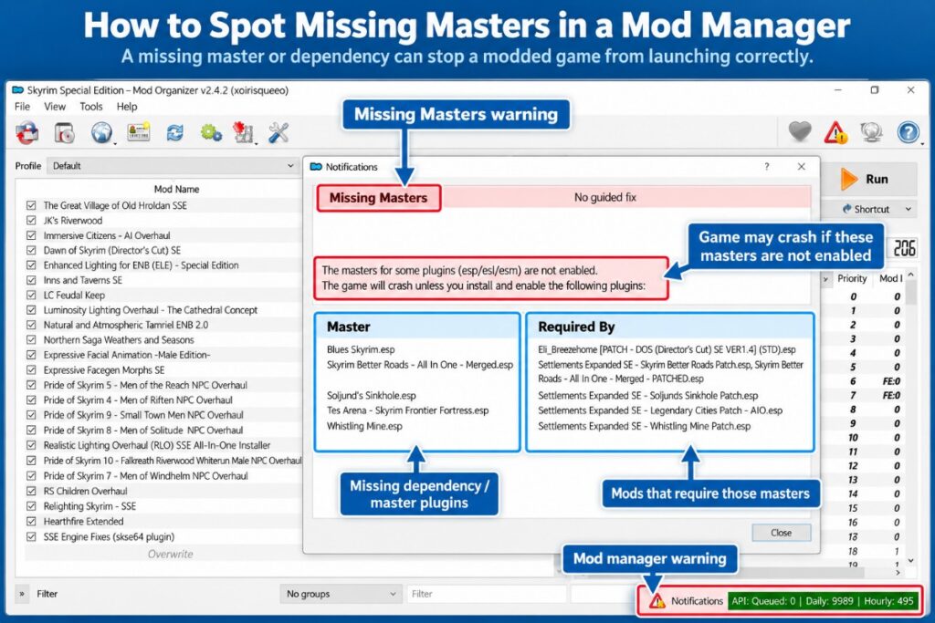935x623 pixels.
Task: Click the mod list Filter input field
Action: click(x=486, y=594)
